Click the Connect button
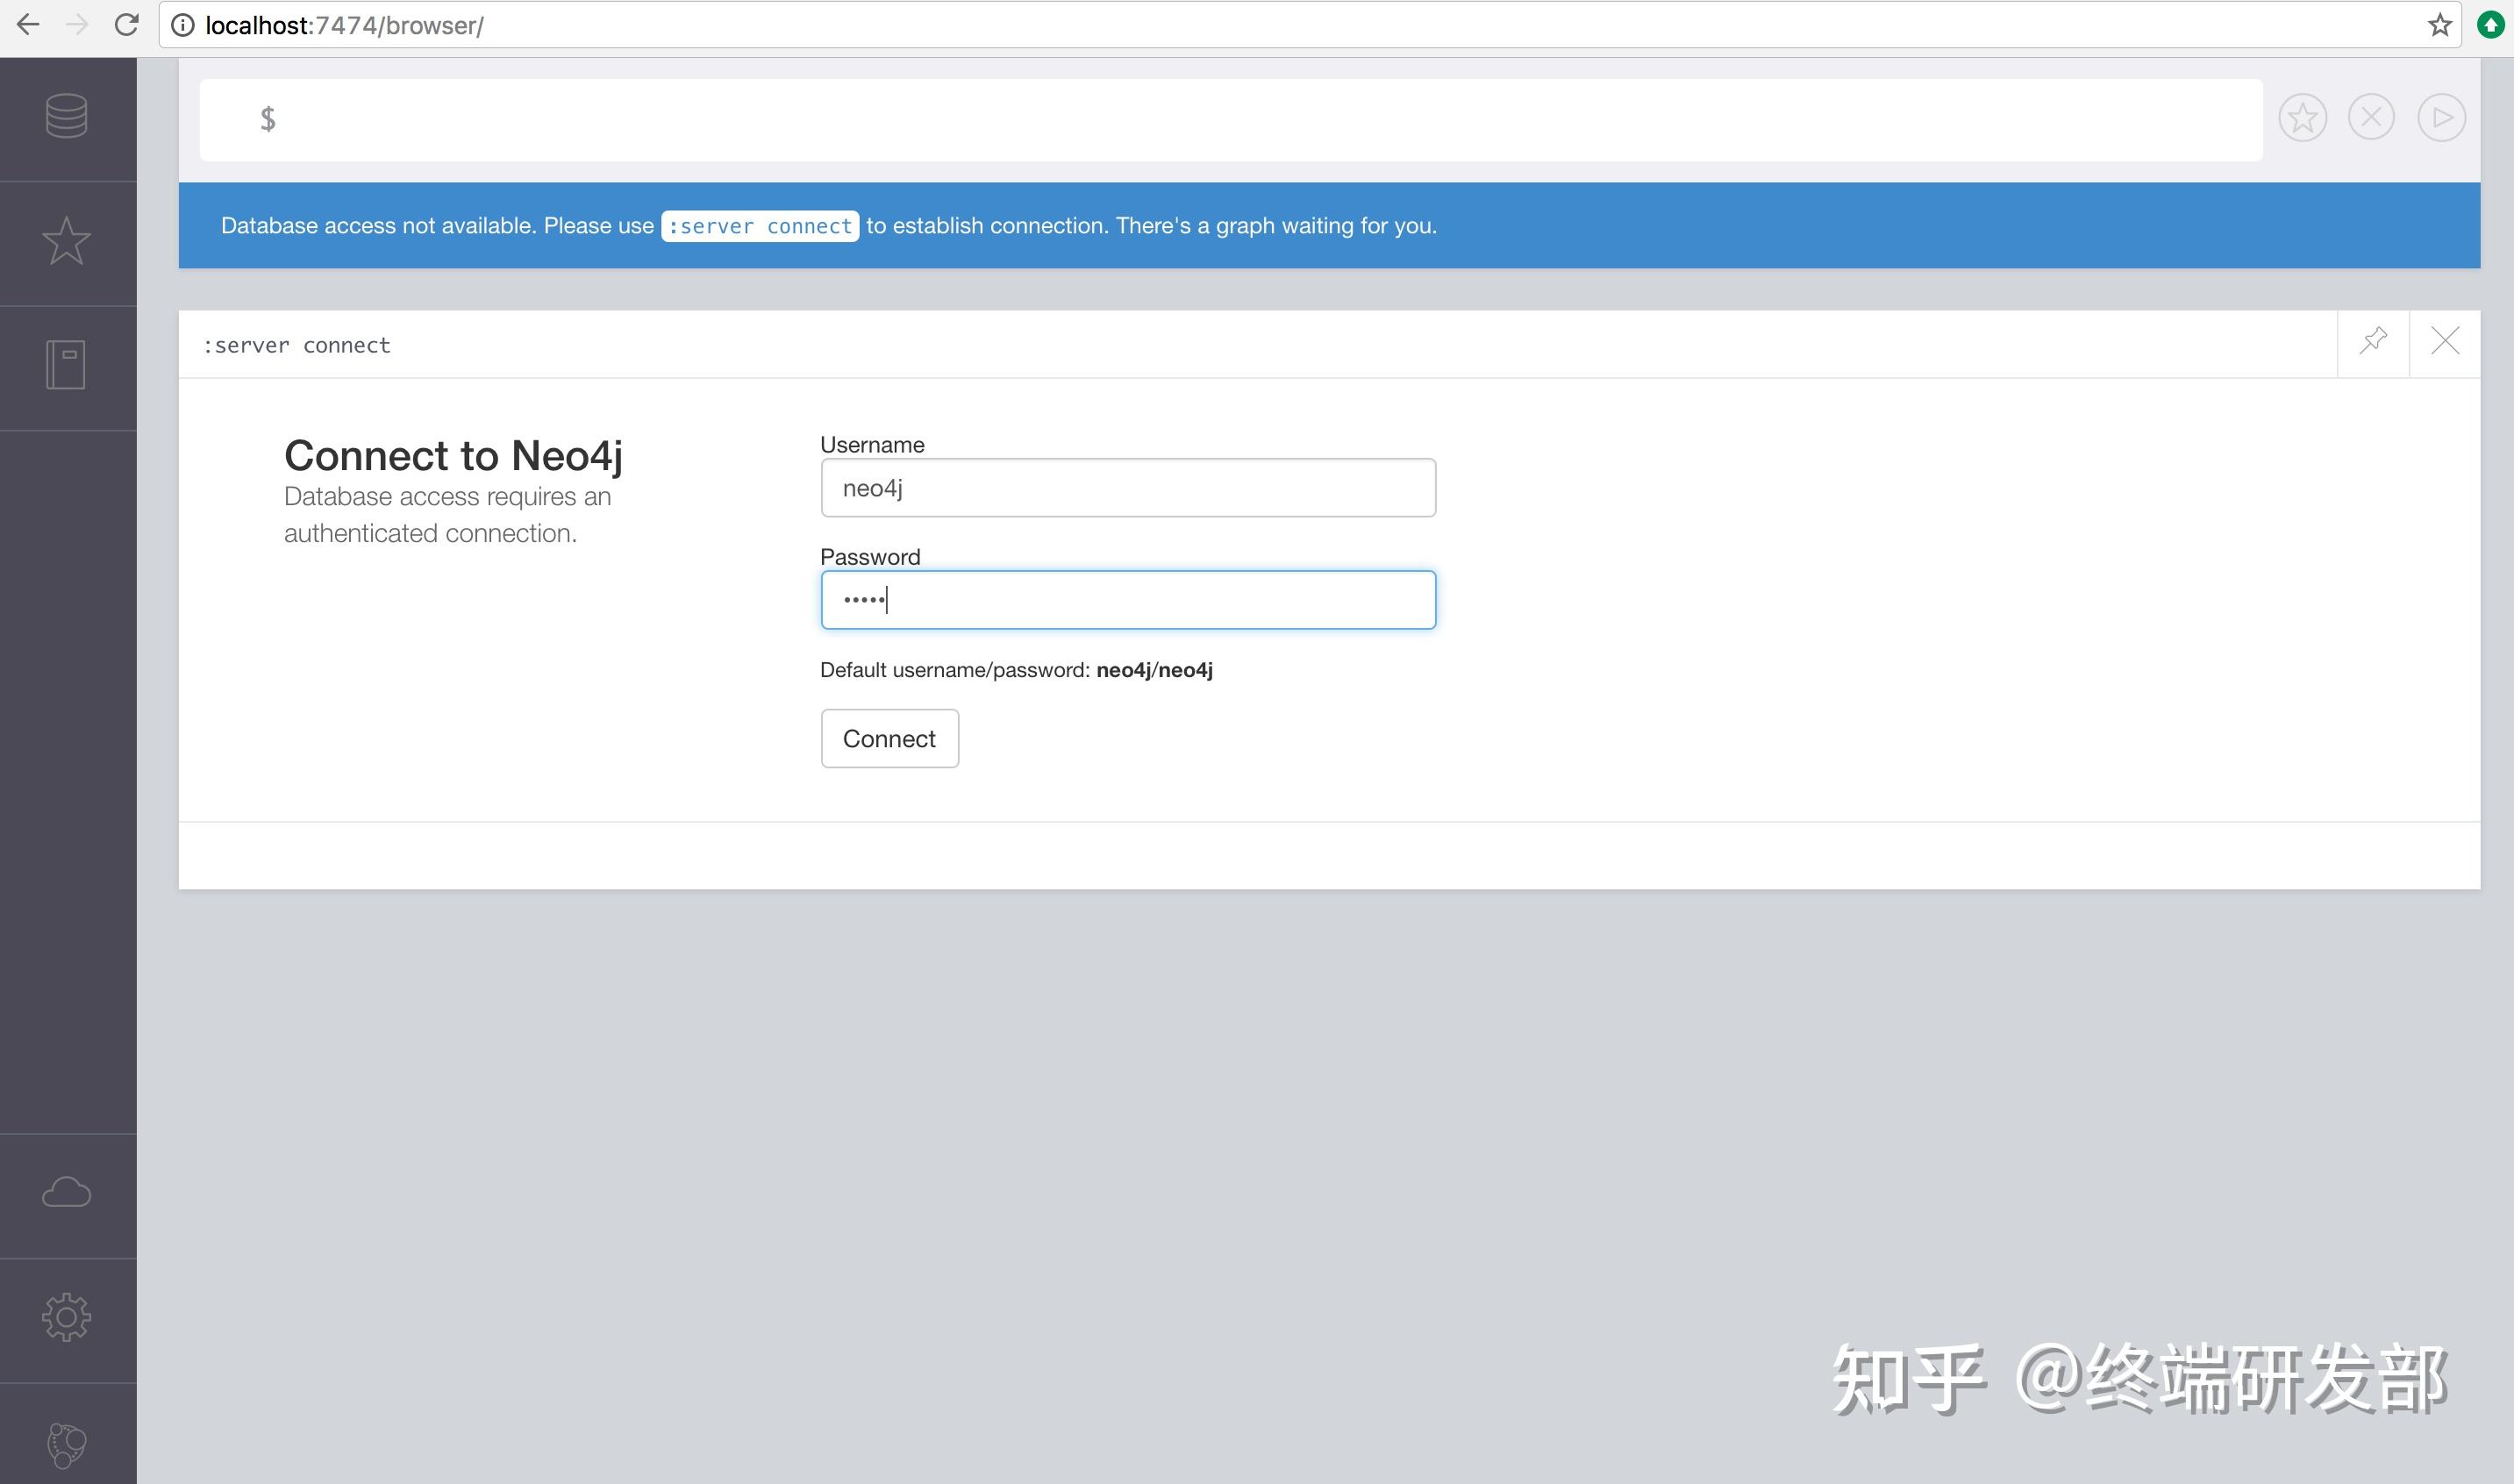Image resolution: width=2514 pixels, height=1484 pixels. tap(889, 738)
